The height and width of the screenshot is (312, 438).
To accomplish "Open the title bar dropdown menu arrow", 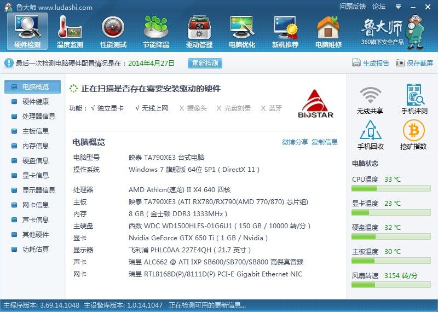I will coord(399,7).
